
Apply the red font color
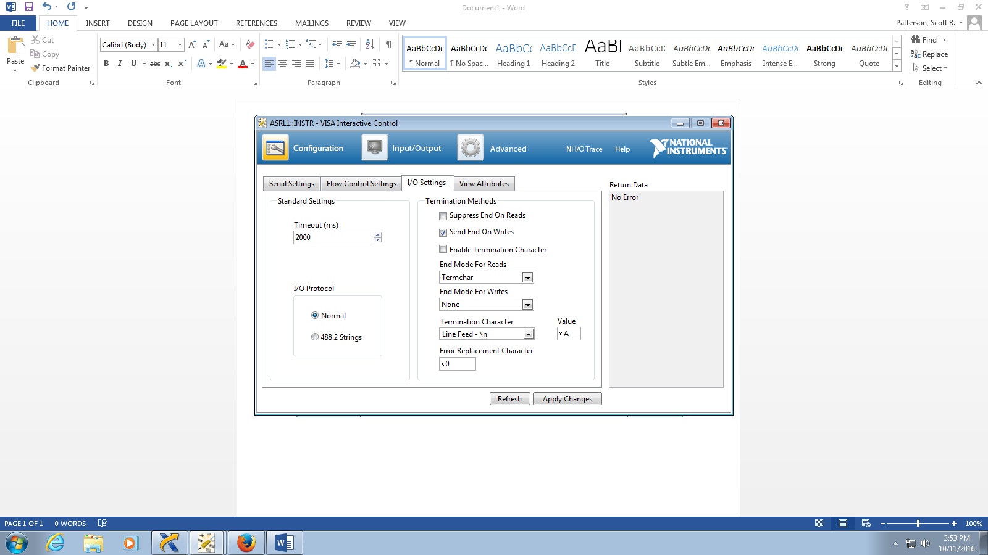point(243,64)
